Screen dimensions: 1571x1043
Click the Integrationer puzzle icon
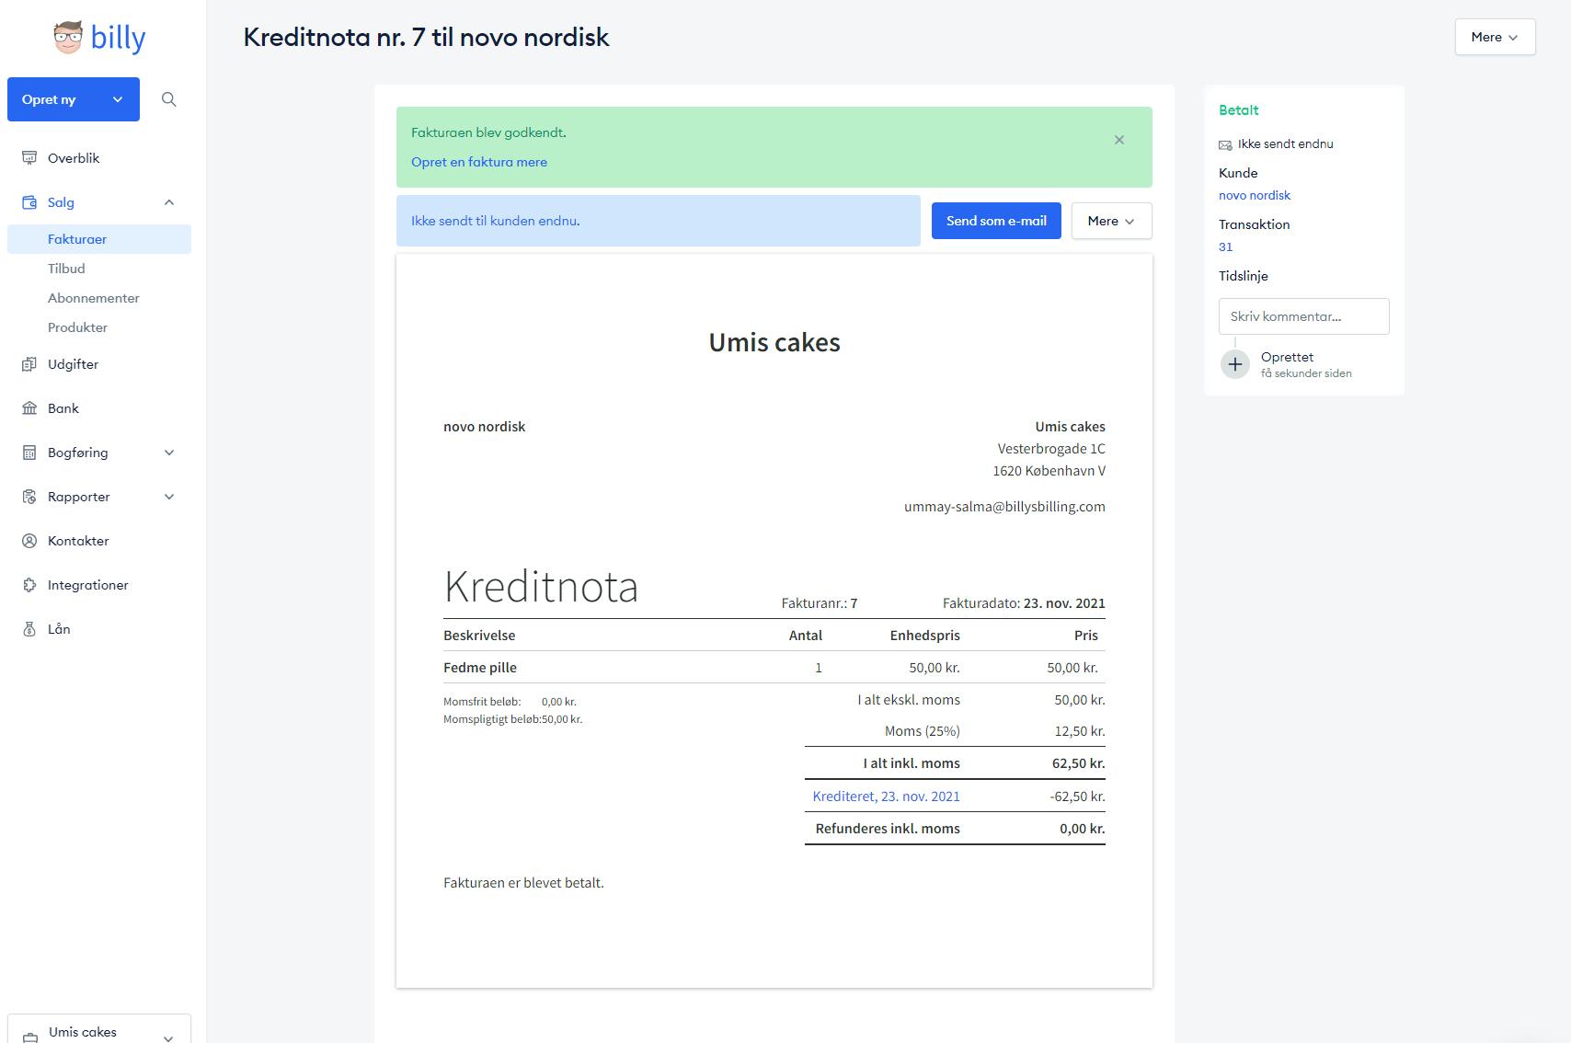29,585
